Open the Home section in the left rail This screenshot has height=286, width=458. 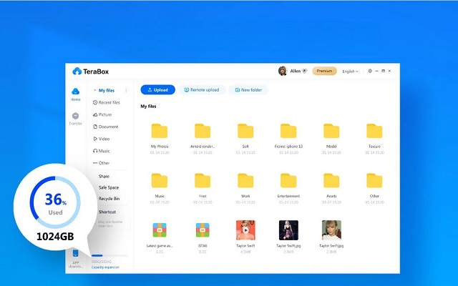point(75,94)
